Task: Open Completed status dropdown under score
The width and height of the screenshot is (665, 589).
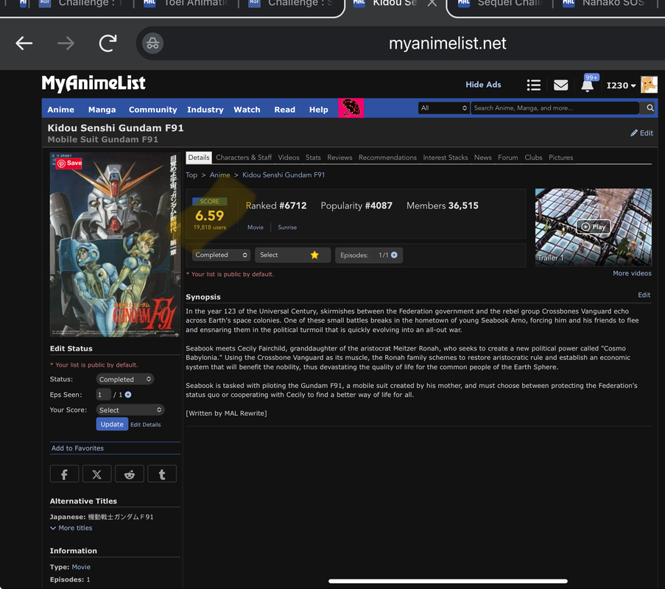Action: 221,255
